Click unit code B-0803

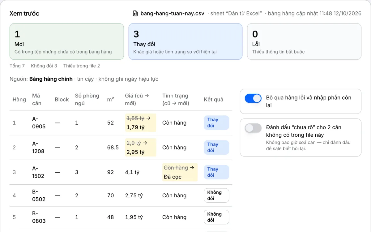click(39, 217)
